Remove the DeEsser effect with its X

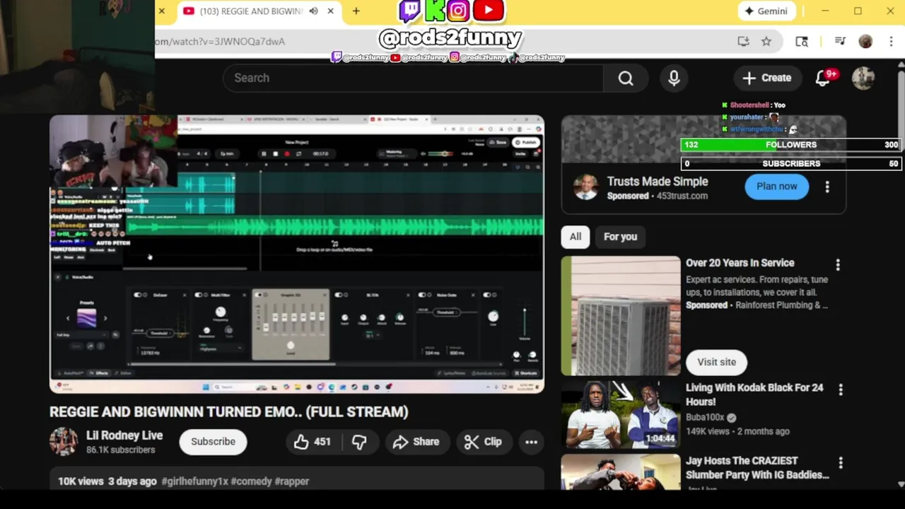(185, 295)
